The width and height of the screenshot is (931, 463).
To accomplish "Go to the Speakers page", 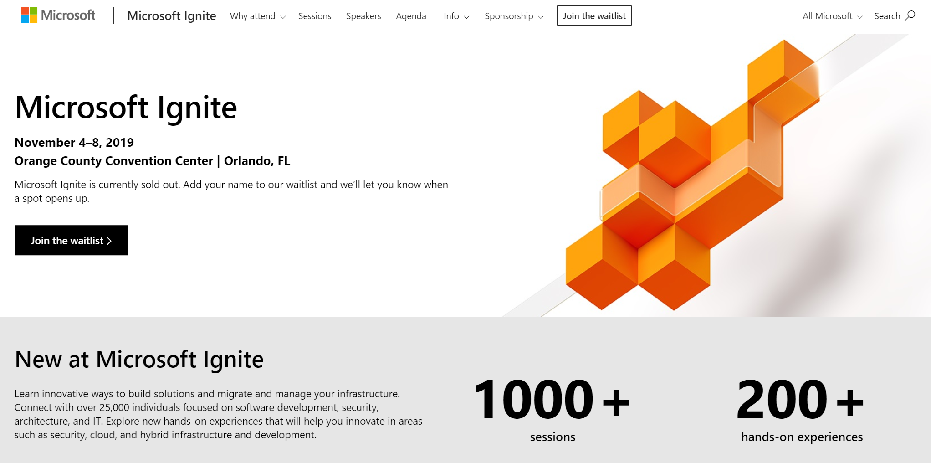I will [x=363, y=16].
